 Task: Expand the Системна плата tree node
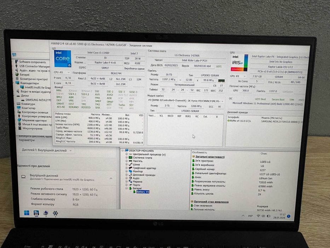(127, 158)
